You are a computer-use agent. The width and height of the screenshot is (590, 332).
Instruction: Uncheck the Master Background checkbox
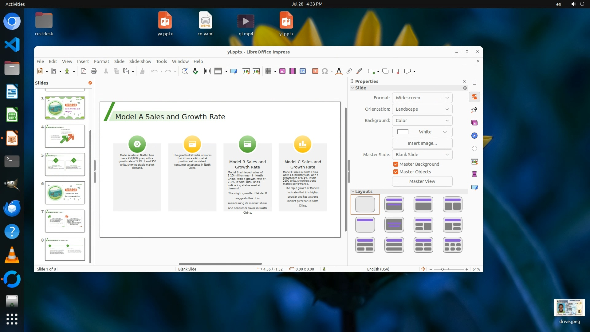coord(396,164)
